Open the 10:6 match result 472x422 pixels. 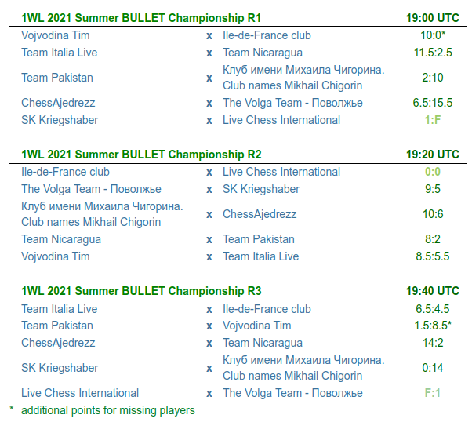(433, 214)
